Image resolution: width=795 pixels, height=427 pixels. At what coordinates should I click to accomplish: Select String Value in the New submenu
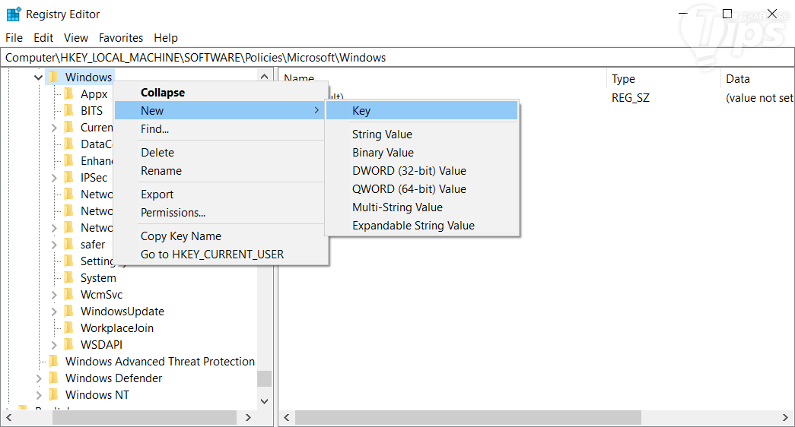pyautogui.click(x=421, y=134)
